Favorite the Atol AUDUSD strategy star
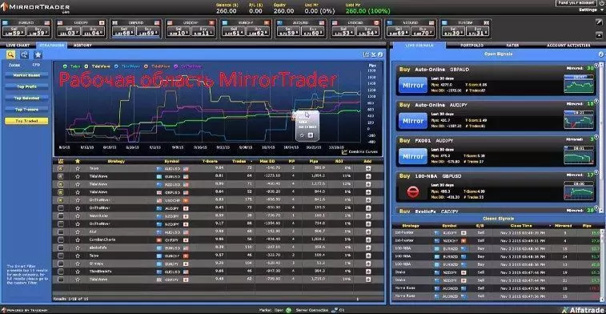The height and width of the screenshot is (314, 606). tap(78, 232)
